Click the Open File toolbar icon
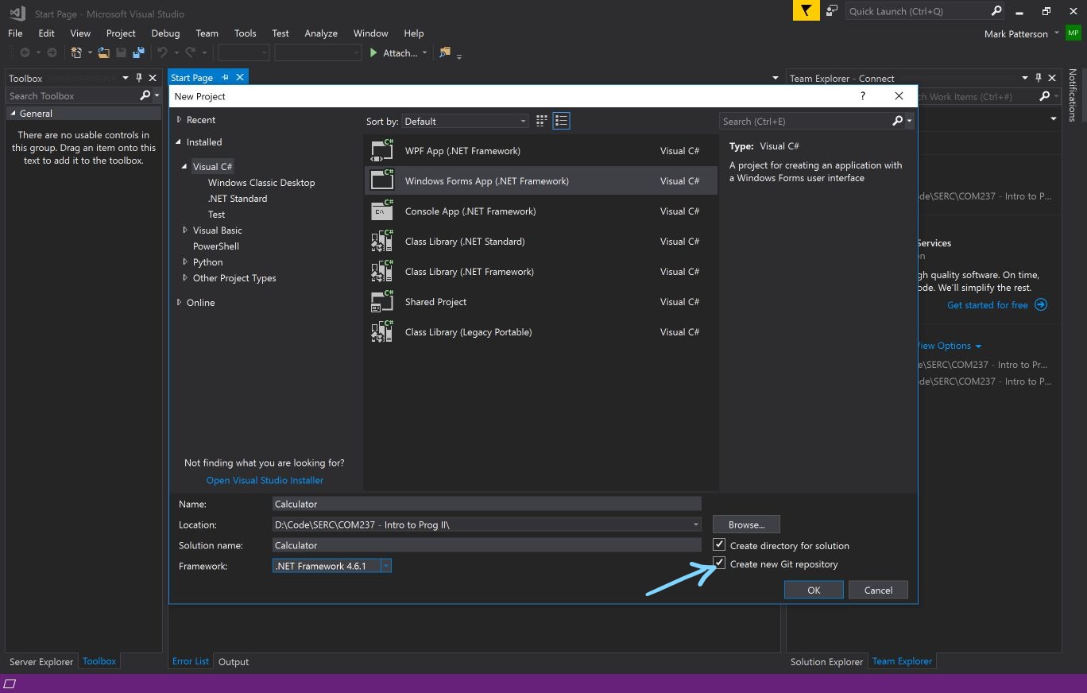The width and height of the screenshot is (1087, 693). 103,52
